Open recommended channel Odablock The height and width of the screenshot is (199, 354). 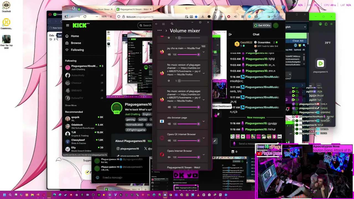pos(84,126)
